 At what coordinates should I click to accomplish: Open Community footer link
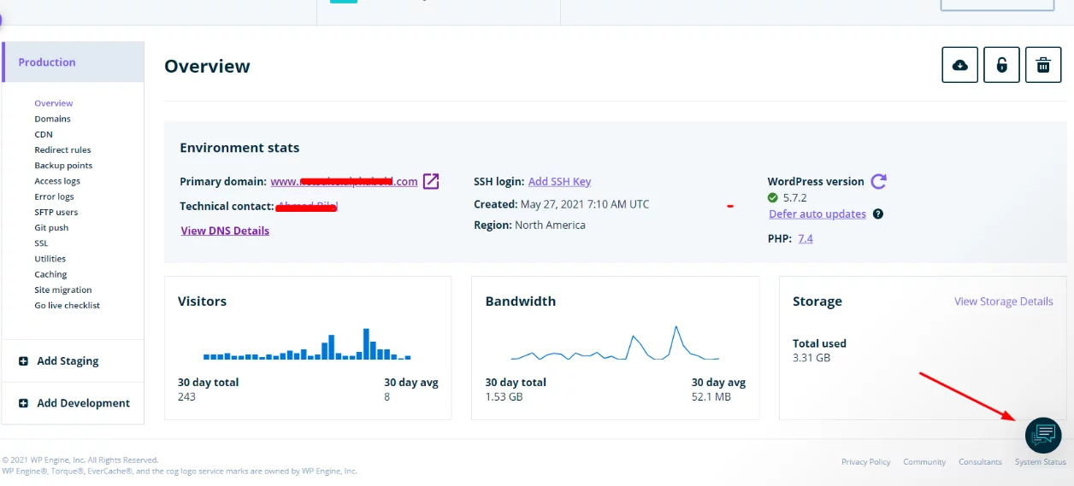click(x=924, y=462)
